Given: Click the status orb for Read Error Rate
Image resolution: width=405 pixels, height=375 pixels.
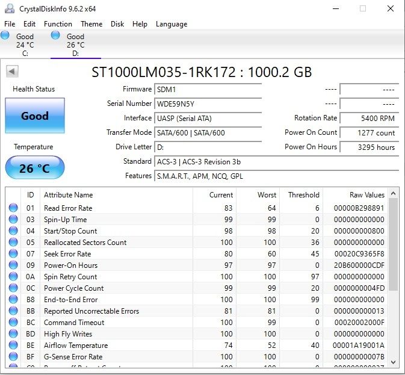Looking at the screenshot, I should pyautogui.click(x=13, y=208).
